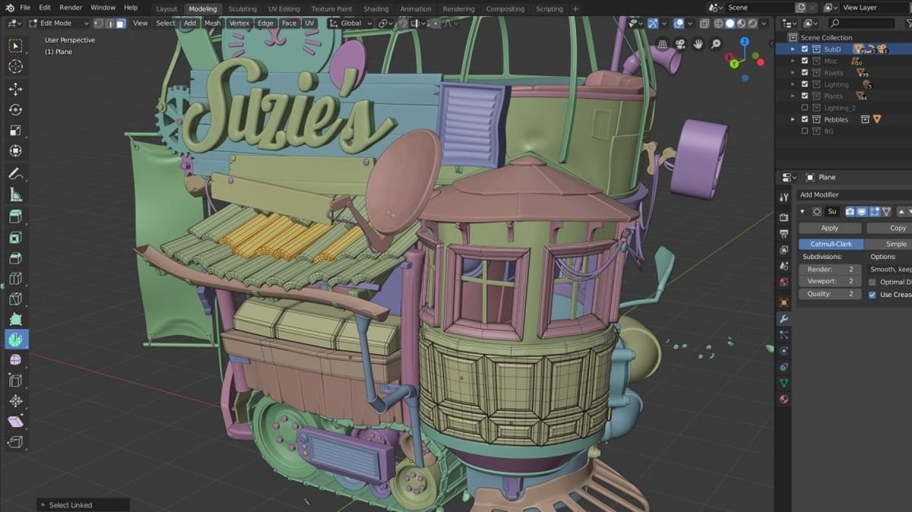Open the File menu
Screen dimensions: 912x512
(25, 8)
